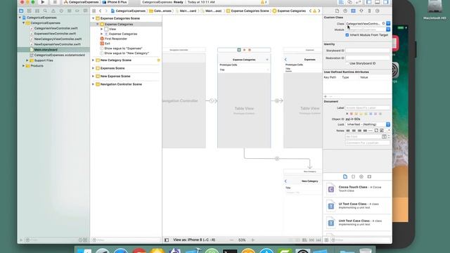Select the Unit Test Case Class template
This screenshot has height=253, width=450.
357,223
